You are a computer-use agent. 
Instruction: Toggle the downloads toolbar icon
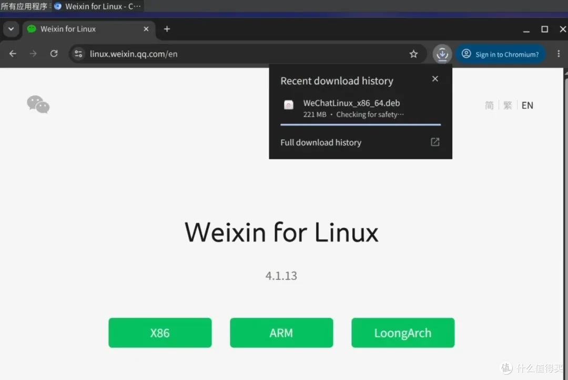442,54
